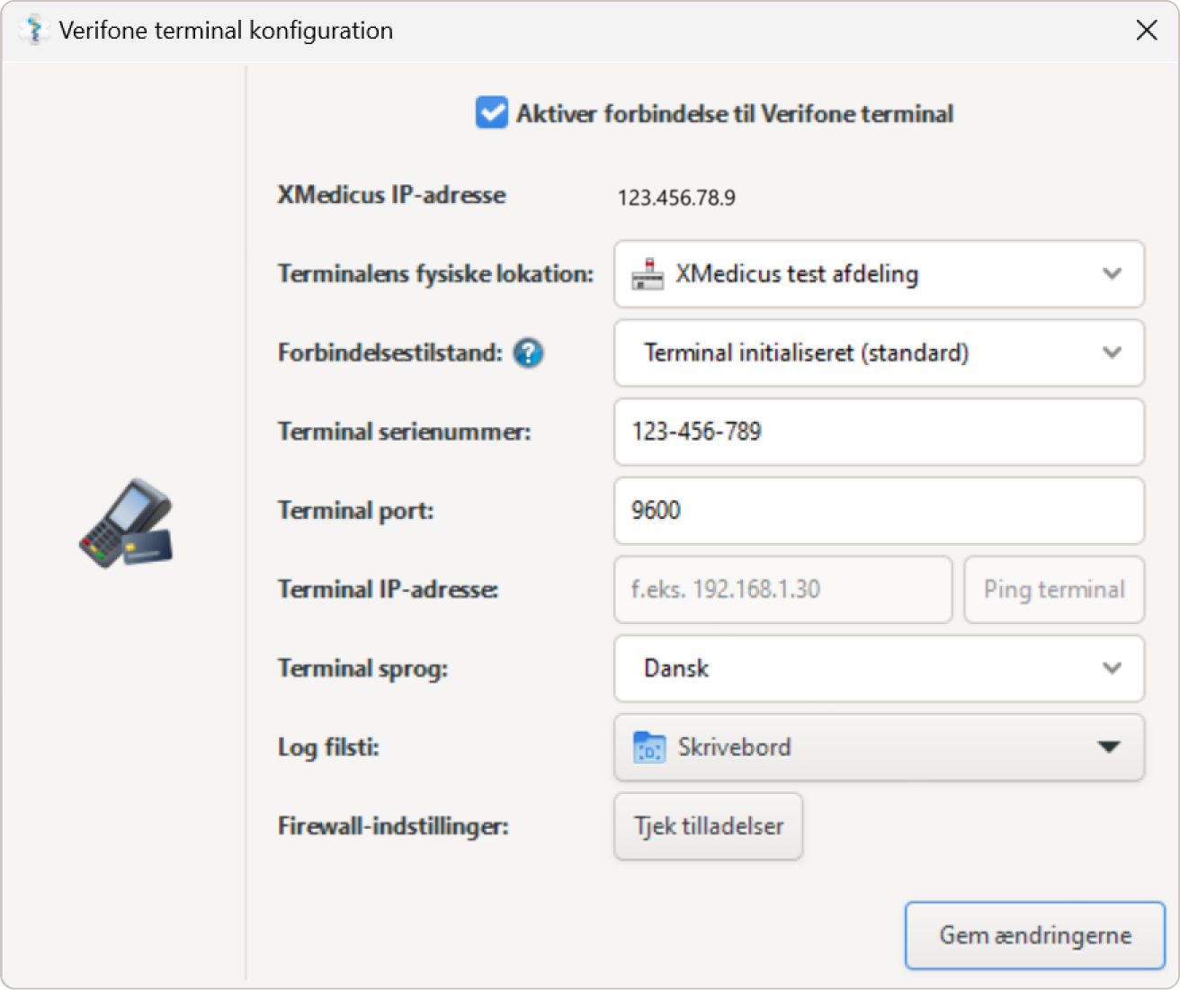
Task: Click the payment terminal card reader icon
Action: click(126, 522)
